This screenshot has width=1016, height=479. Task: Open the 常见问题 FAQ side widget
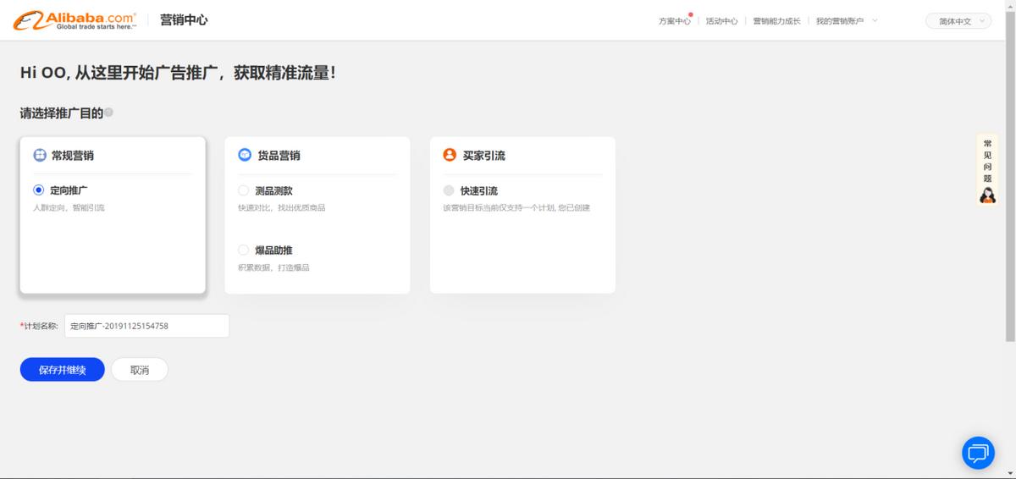coord(987,170)
